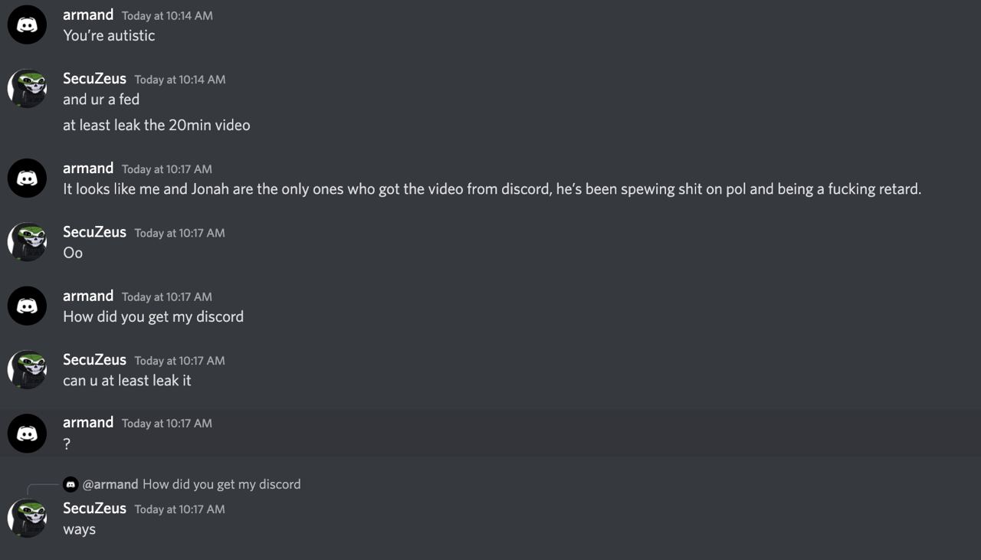Jump to quoted "How did you get my discord" reply text
The width and height of the screenshot is (981, 560).
(221, 484)
